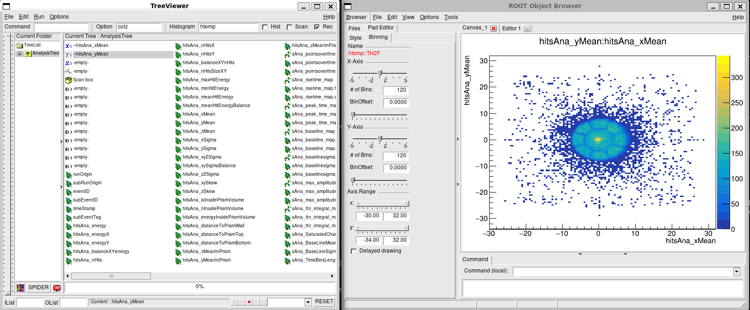
Task: Click the scissors cut expression icon
Action: coord(68,71)
